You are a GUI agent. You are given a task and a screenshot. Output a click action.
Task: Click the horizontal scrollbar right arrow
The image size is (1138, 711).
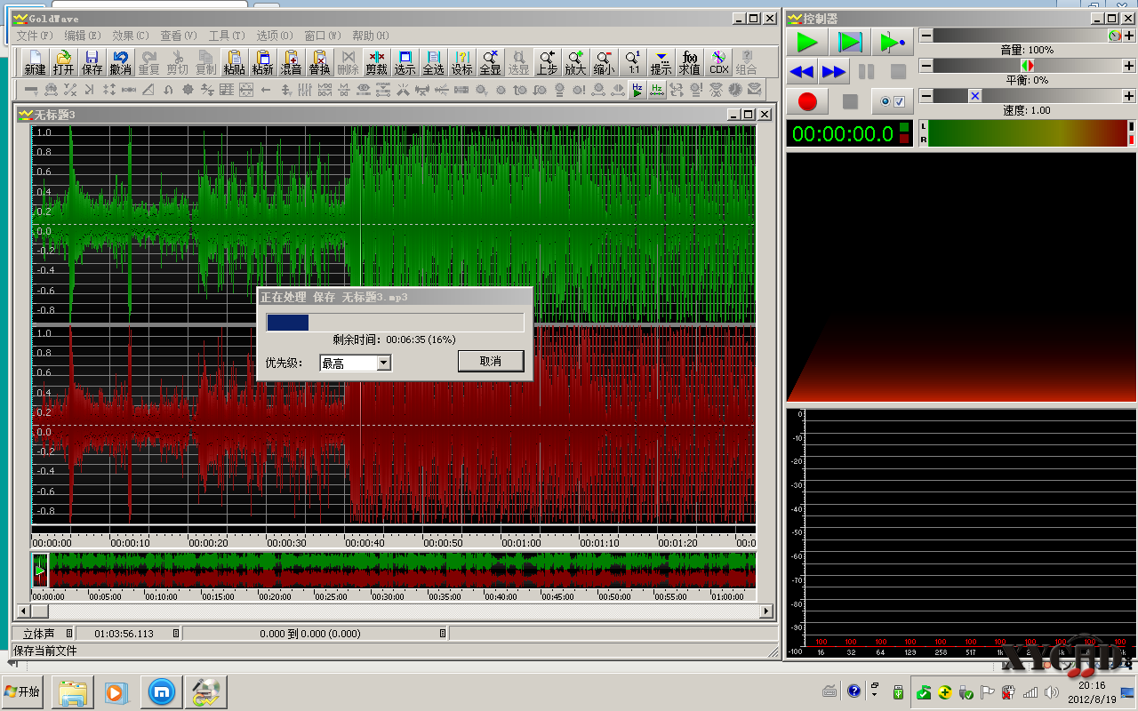(765, 611)
